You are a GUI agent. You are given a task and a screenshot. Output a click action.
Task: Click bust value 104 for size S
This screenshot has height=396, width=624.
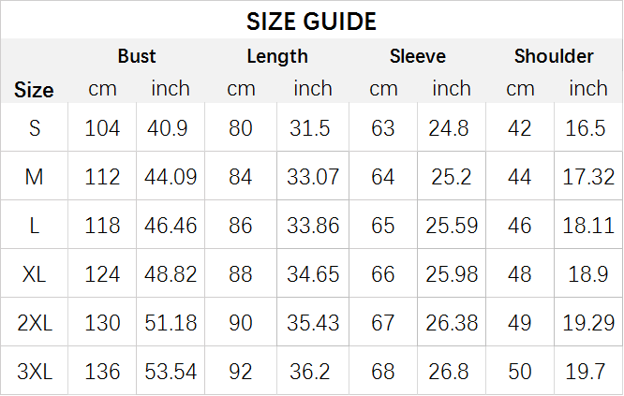pyautogui.click(x=102, y=128)
